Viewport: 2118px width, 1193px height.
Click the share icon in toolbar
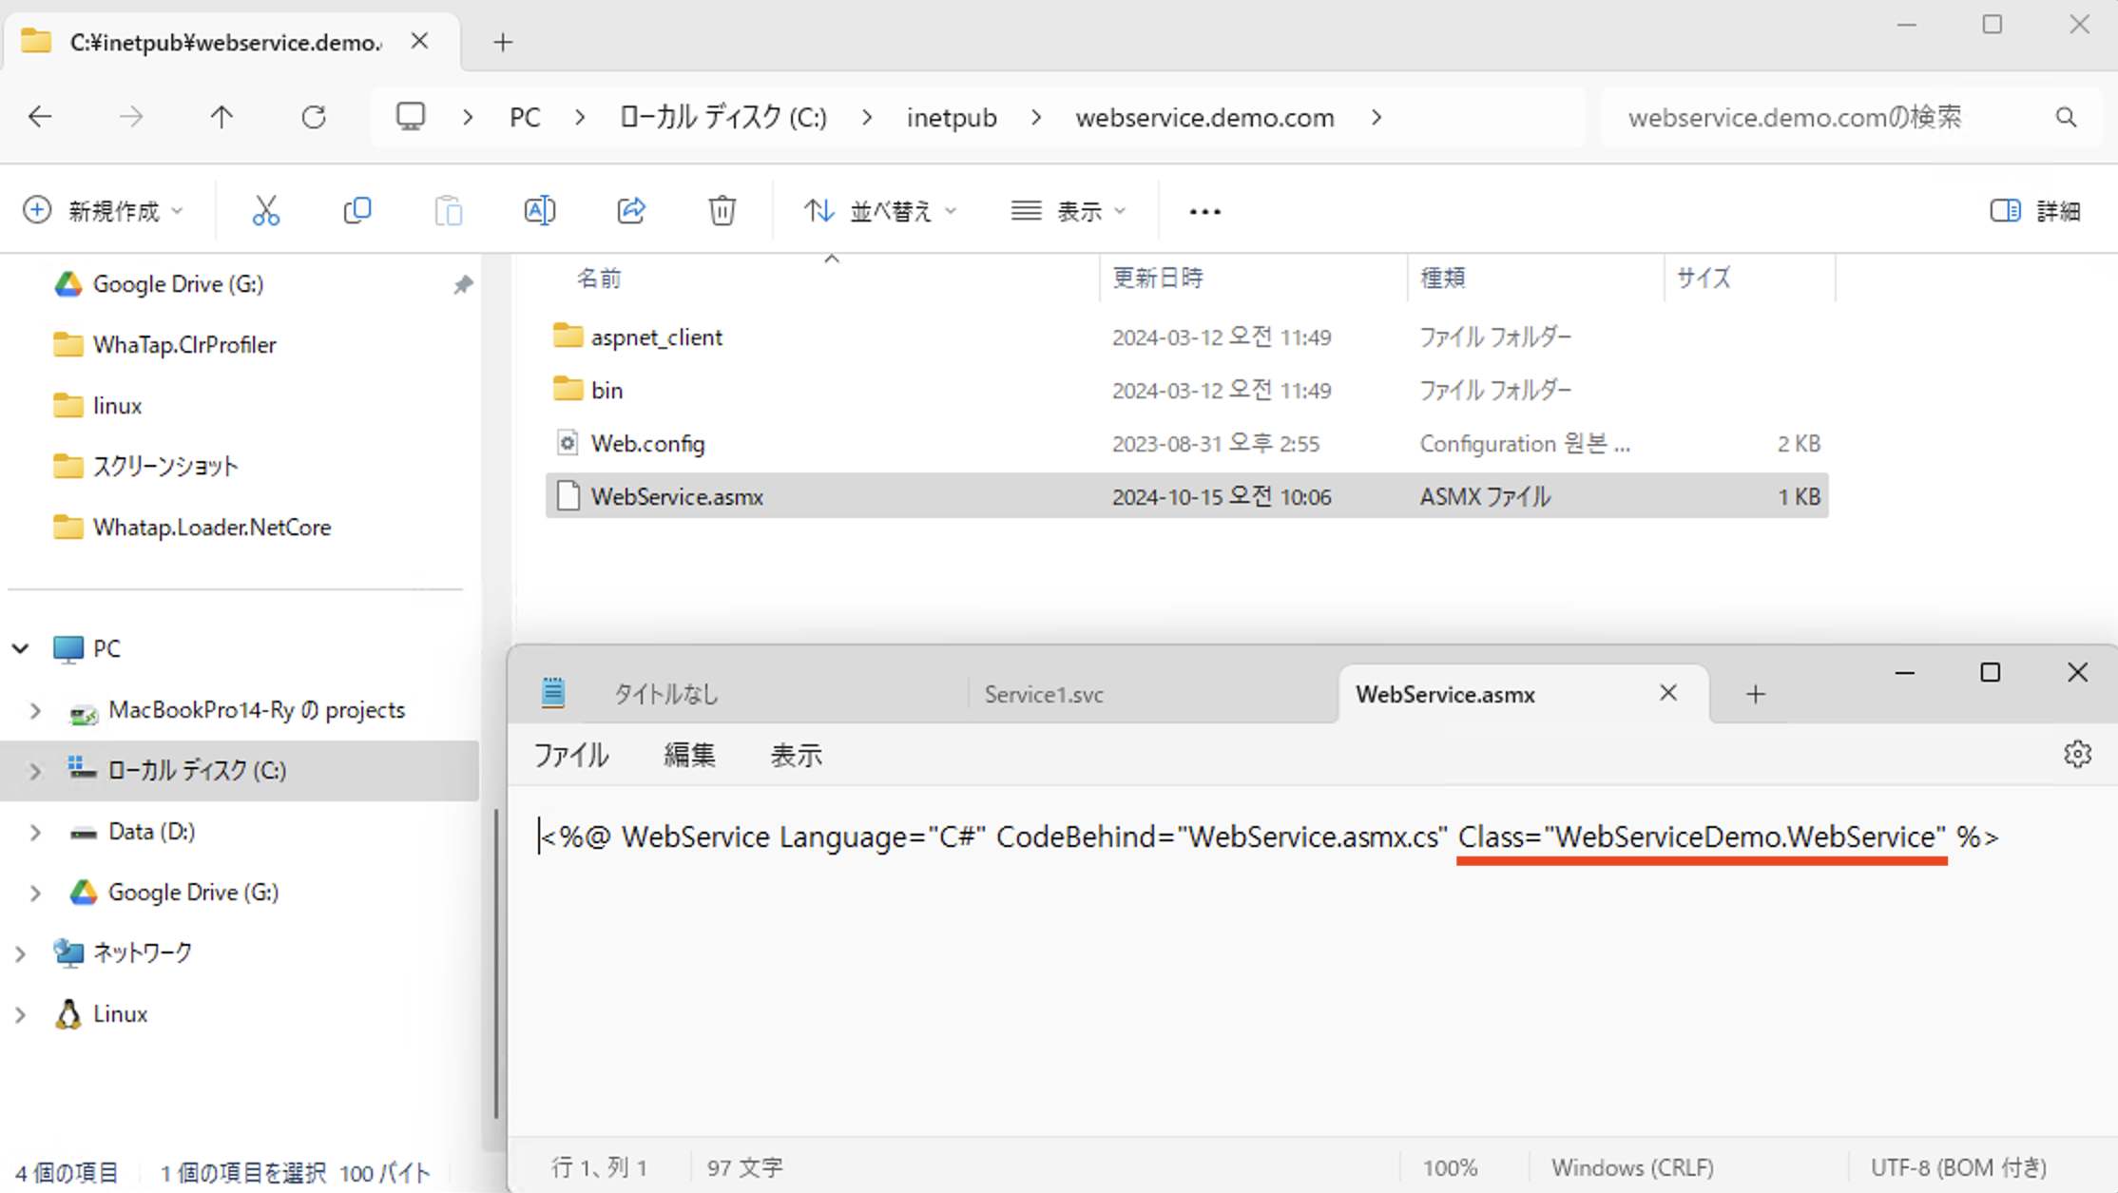[x=631, y=209]
